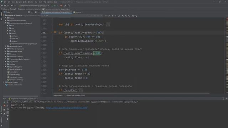Open the Tools menu
This screenshot has height=128, width=228.
[x=40, y=2]
